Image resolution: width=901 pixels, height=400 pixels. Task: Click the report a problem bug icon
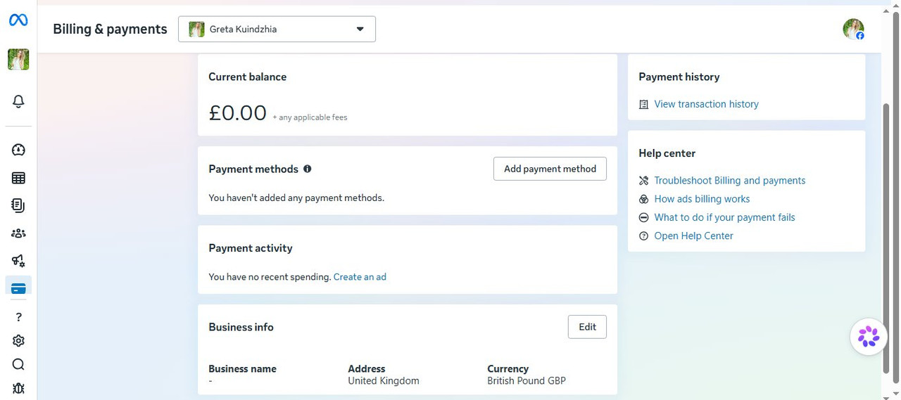point(18,388)
